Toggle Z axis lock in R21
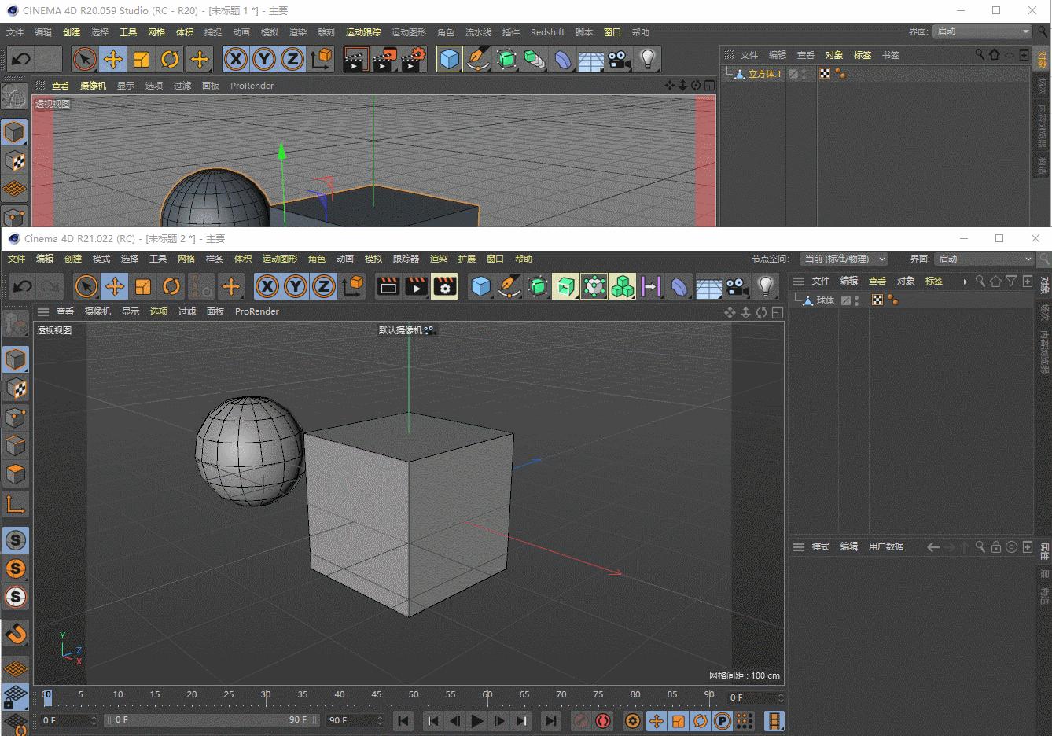 pos(324,286)
